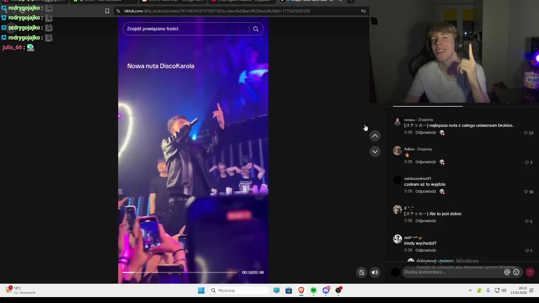
Task: Open avatar of 'Ale to jest dobre' commenter
Action: [397, 210]
